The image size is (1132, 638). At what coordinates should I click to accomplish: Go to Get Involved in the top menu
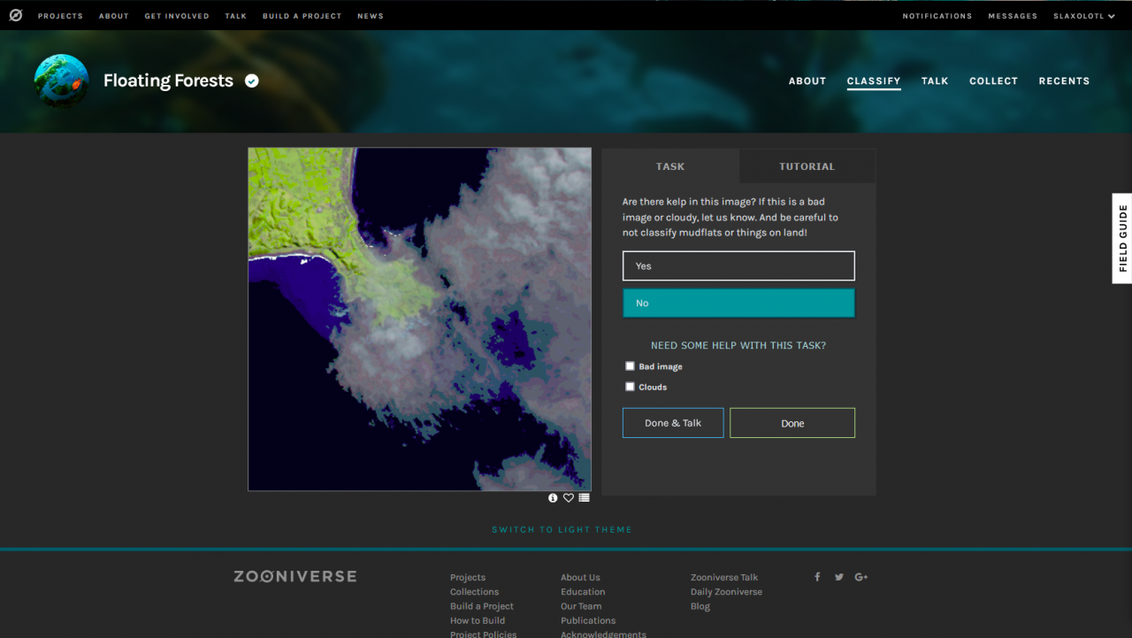click(x=177, y=16)
